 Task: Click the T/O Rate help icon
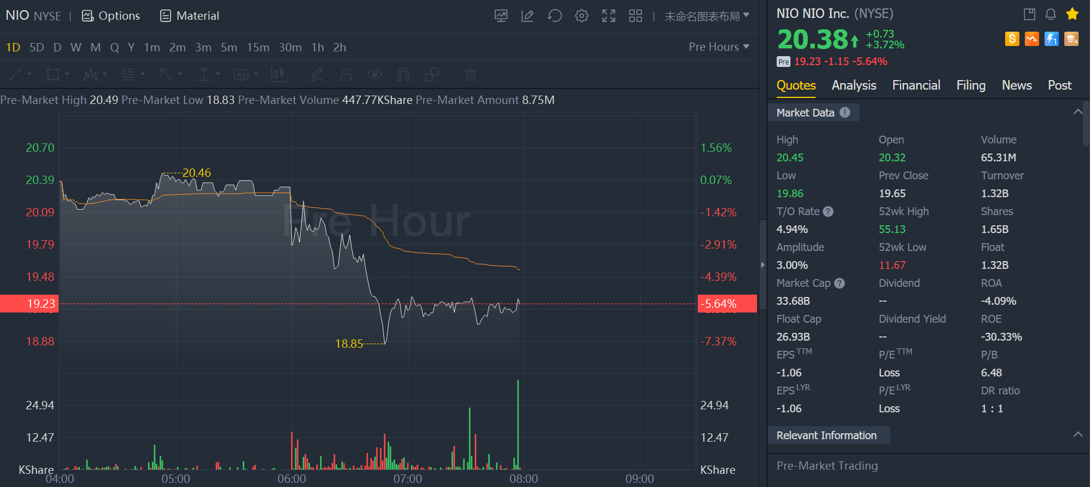[x=828, y=212]
